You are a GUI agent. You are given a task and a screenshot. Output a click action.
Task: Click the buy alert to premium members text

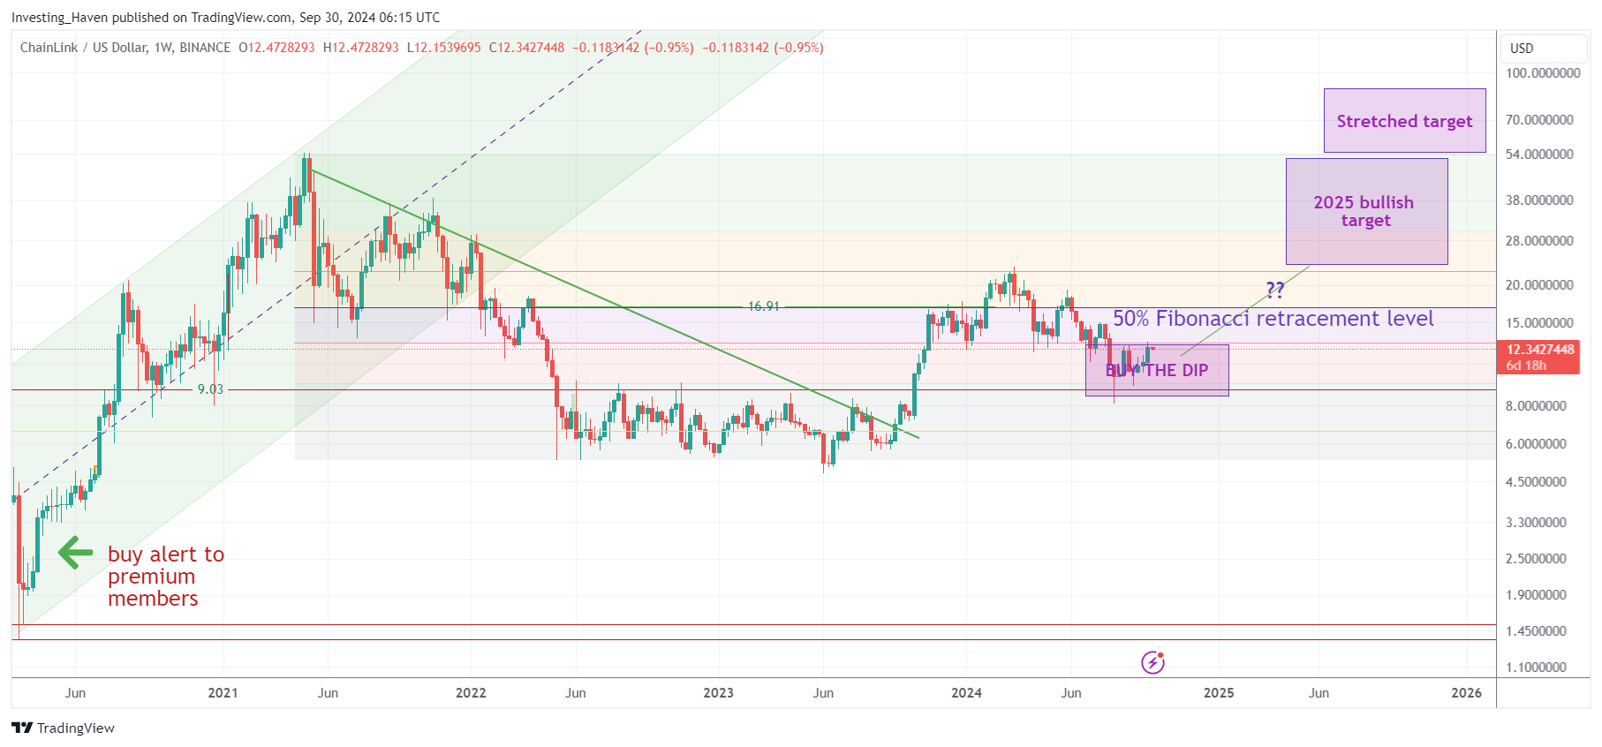point(166,576)
